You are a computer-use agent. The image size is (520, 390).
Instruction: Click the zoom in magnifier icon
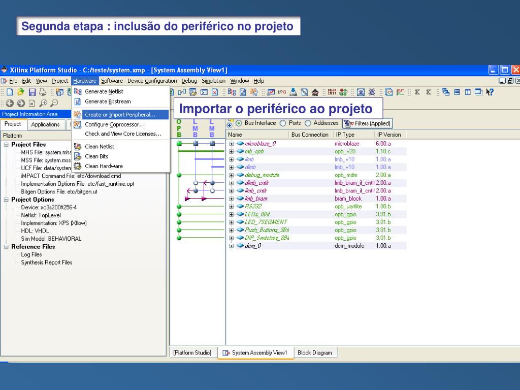tap(43, 104)
